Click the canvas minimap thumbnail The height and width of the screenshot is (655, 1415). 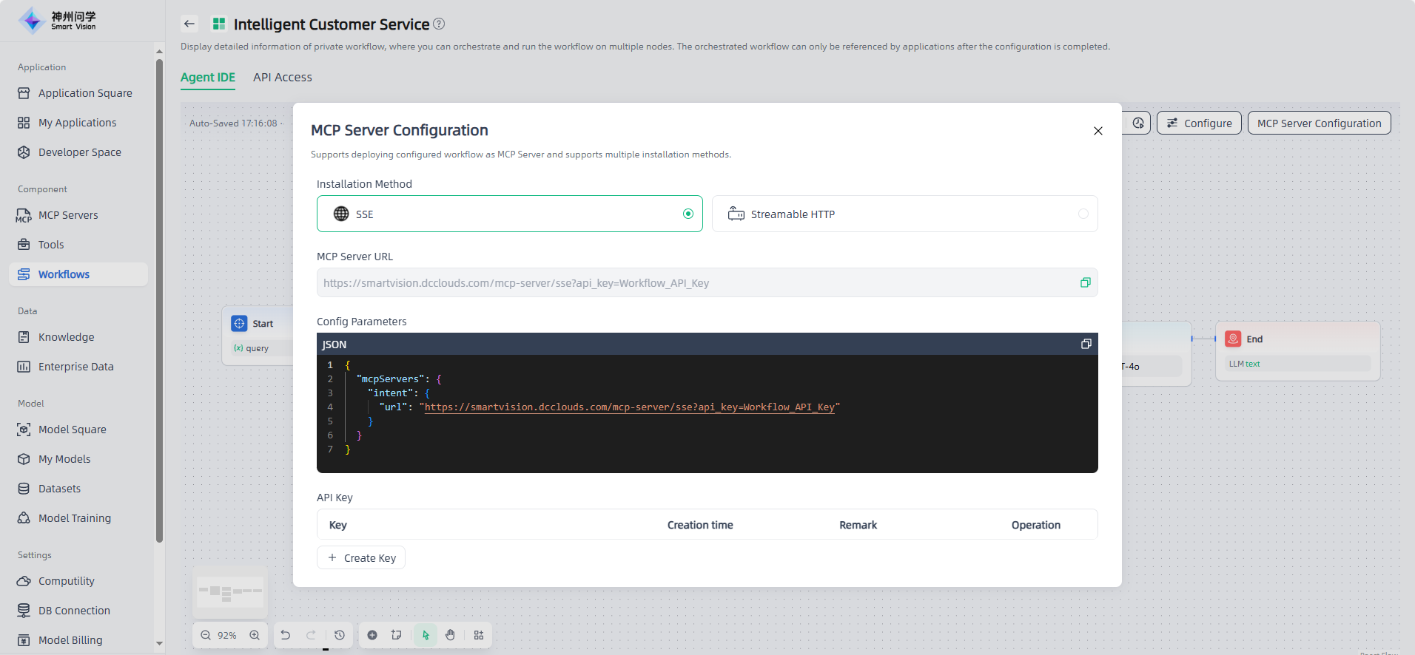(230, 592)
